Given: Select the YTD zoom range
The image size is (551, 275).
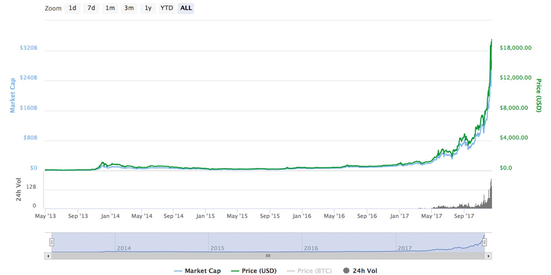Looking at the screenshot, I should pyautogui.click(x=167, y=8).
